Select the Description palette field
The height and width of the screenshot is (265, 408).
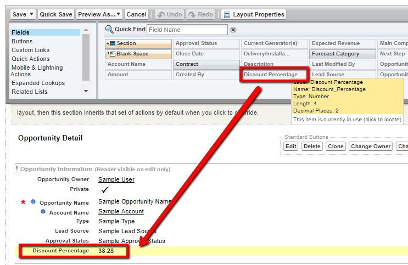(275, 64)
